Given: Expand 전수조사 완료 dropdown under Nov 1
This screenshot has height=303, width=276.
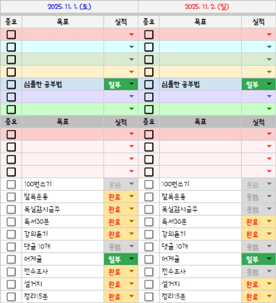Looking at the screenshot, I should (131, 272).
